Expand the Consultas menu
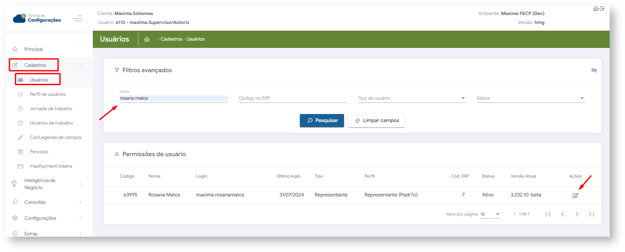Screen dimensions: 625x252 (x=35, y=202)
